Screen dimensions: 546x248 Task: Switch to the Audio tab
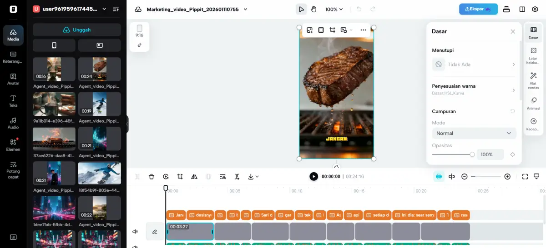tap(13, 123)
